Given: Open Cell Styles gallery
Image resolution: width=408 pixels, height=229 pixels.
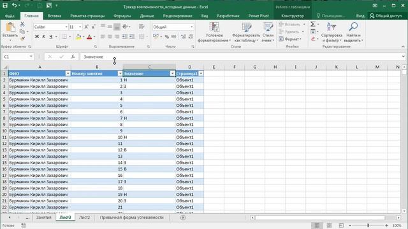Looking at the screenshot, I should click(268, 32).
